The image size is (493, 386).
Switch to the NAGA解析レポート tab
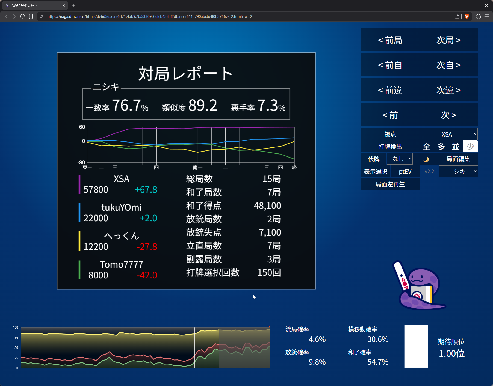click(x=33, y=5)
